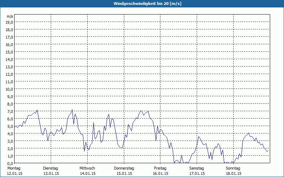The height and width of the screenshot is (177, 284).
Task: Select the '11,0' y-axis label
Action: pos(9,82)
